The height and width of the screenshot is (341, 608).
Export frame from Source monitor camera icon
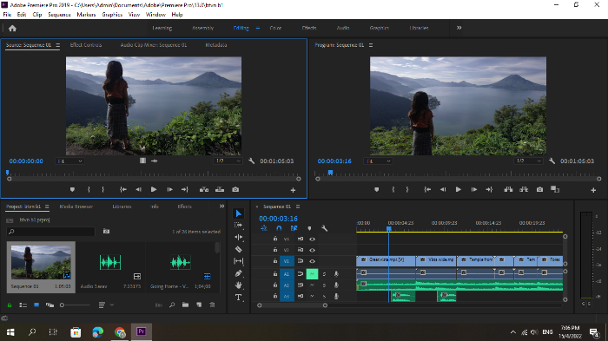[x=235, y=189]
